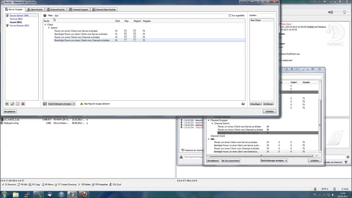Screen dimensions: 352x198
Task: Click the padlock encryption icon in WinSCP status bar
Action: (315, 189)
